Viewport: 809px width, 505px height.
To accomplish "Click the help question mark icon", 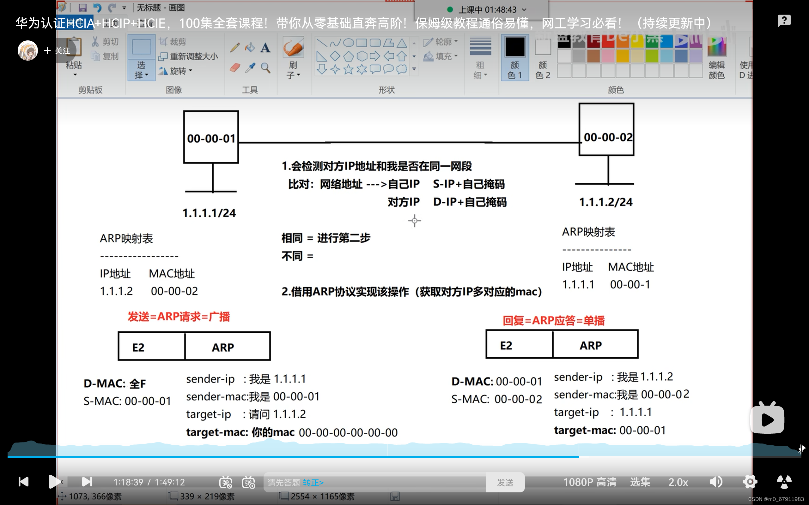I will pyautogui.click(x=784, y=21).
